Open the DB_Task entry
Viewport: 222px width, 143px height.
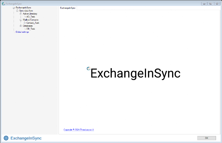coord(31,29)
